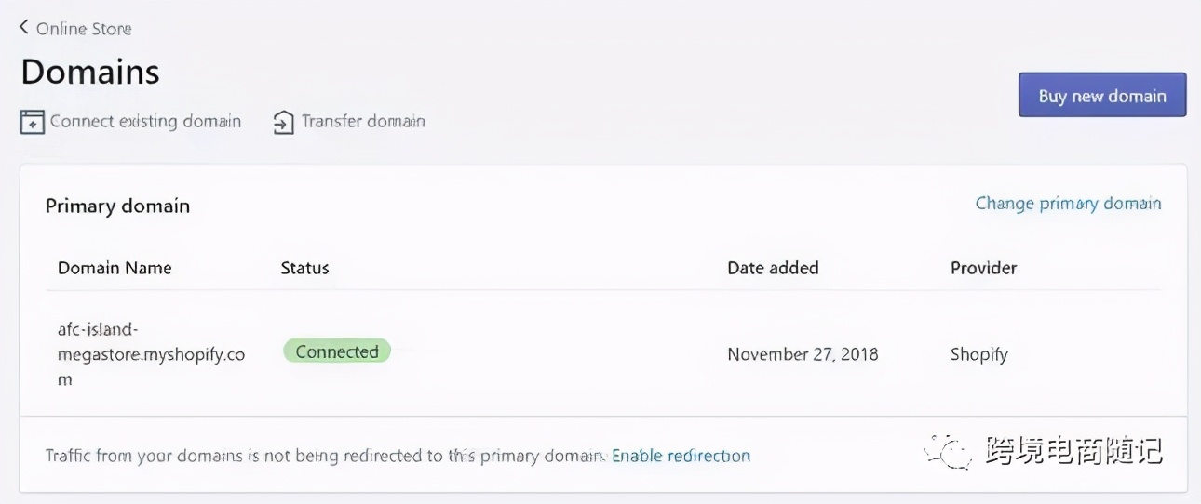Click the Transfer domain icon
The height and width of the screenshot is (504, 1201).
click(283, 122)
